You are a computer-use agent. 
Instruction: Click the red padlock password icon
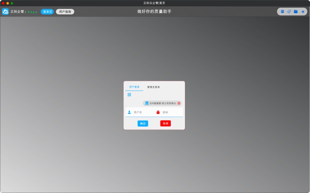pos(158,112)
